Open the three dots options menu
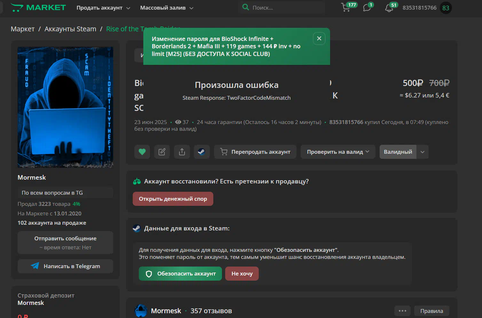Viewport: 482px width, 318px height. [x=403, y=311]
